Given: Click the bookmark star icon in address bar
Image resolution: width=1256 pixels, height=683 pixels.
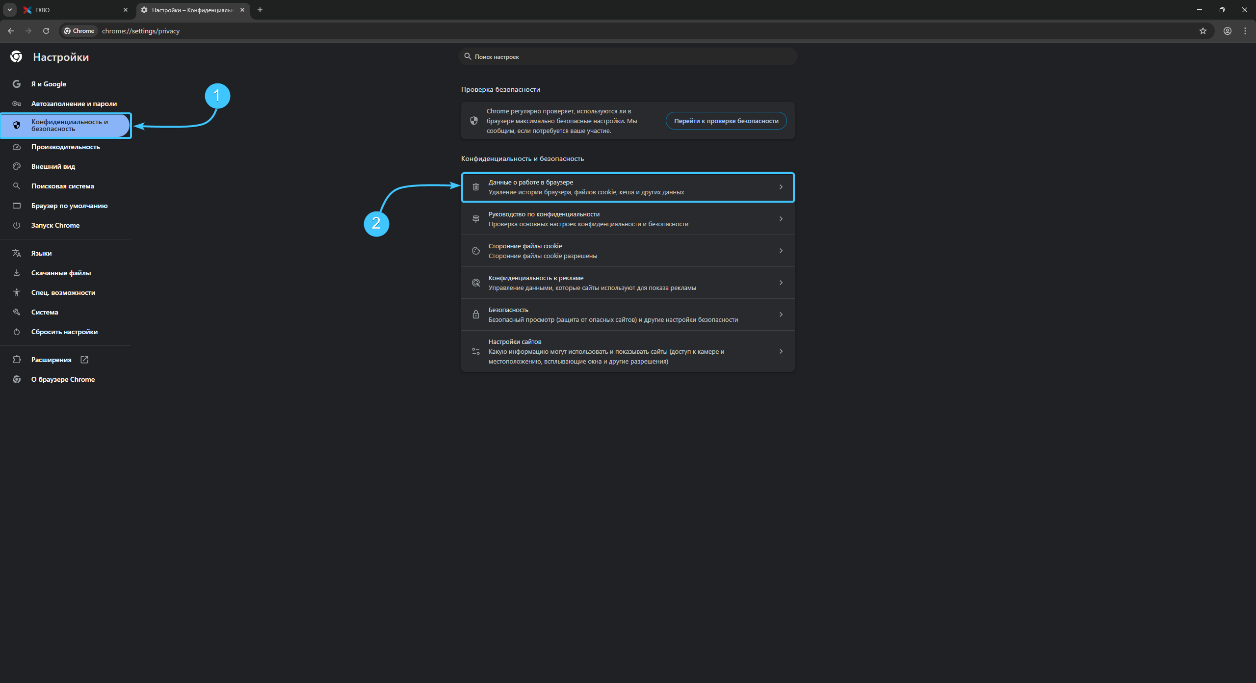Looking at the screenshot, I should click(1203, 31).
